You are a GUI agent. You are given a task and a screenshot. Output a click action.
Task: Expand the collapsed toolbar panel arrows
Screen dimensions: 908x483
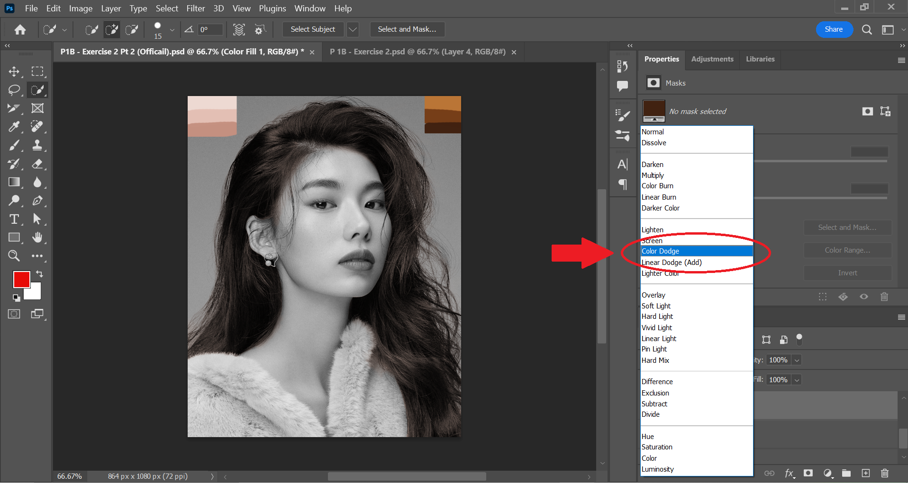tap(7, 46)
